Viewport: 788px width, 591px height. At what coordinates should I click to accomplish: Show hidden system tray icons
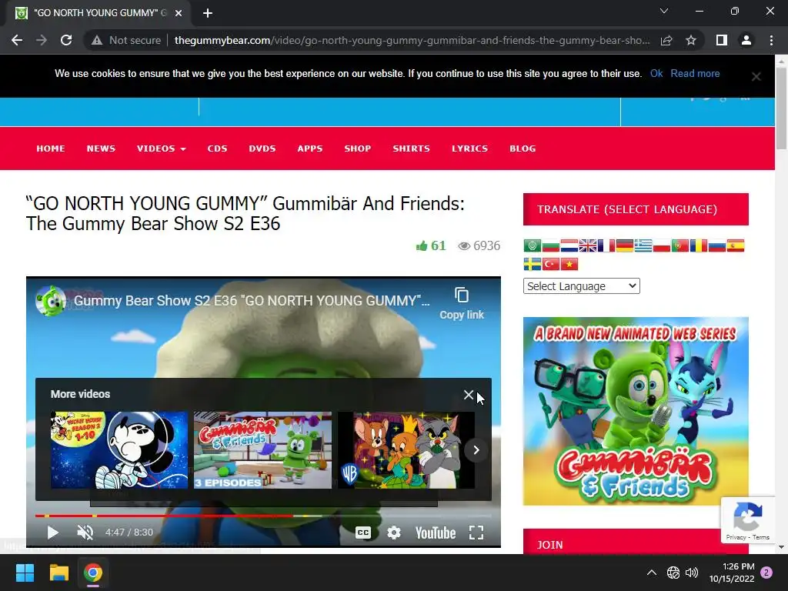651,573
